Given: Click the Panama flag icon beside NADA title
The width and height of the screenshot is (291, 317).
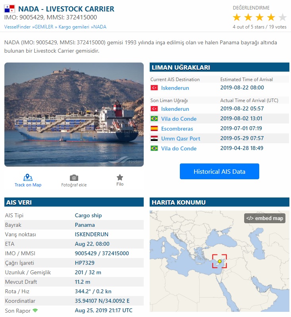Looking at the screenshot, I should 10,9.
